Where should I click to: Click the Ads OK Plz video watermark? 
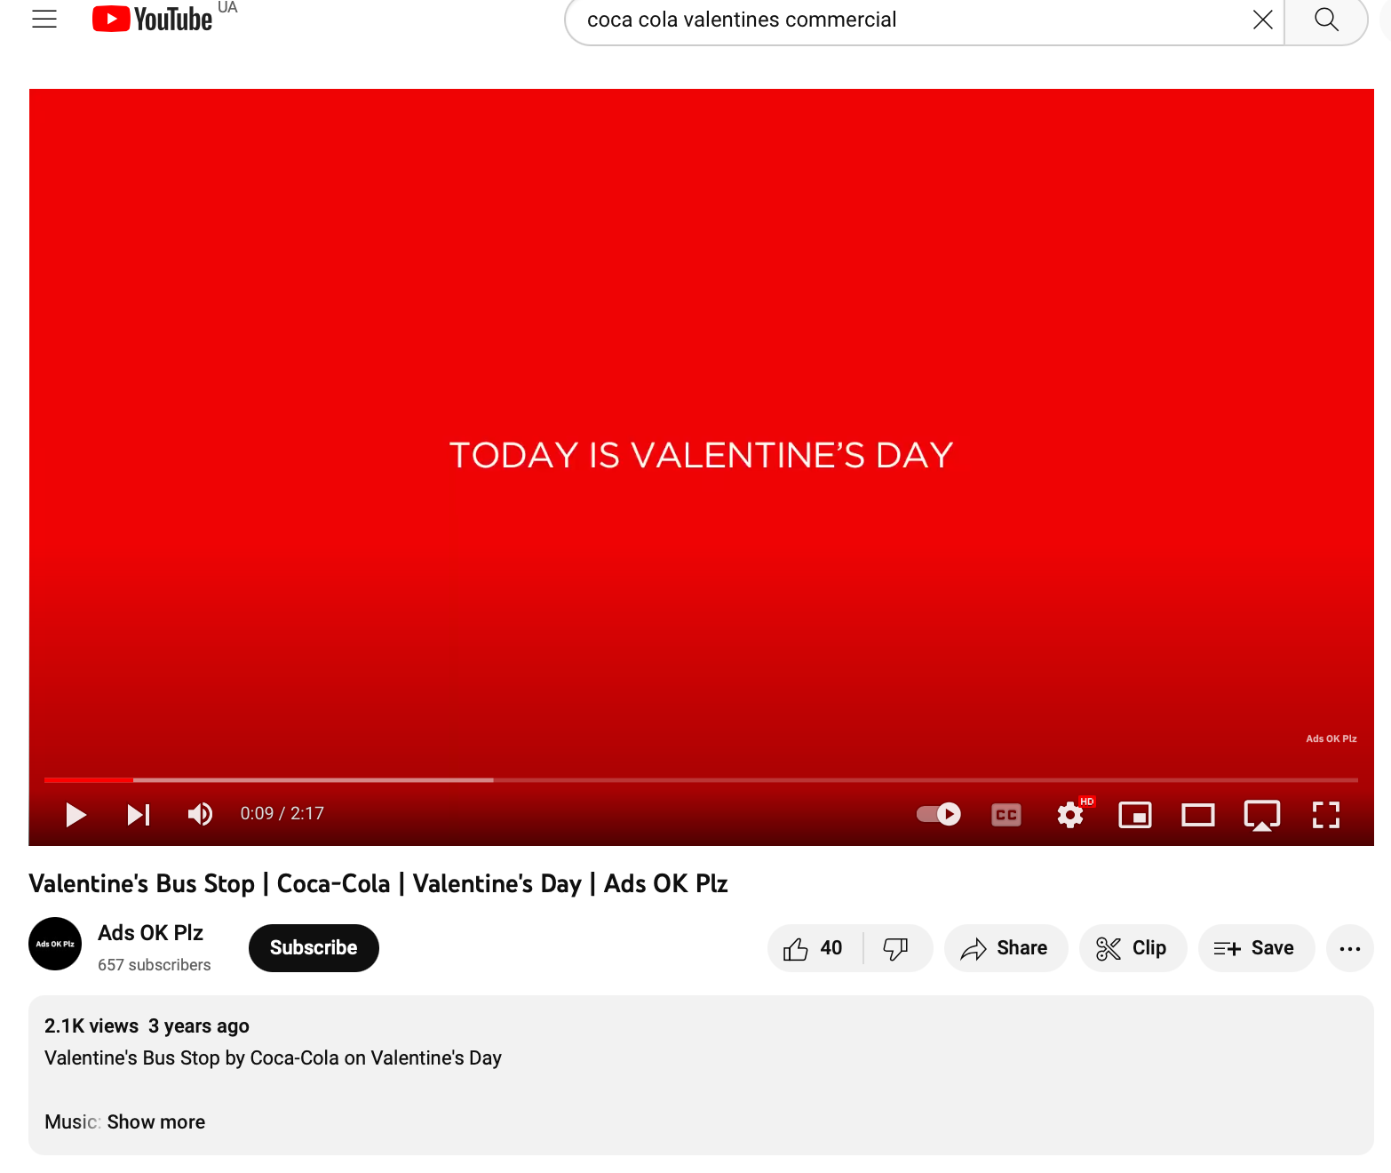(1331, 738)
